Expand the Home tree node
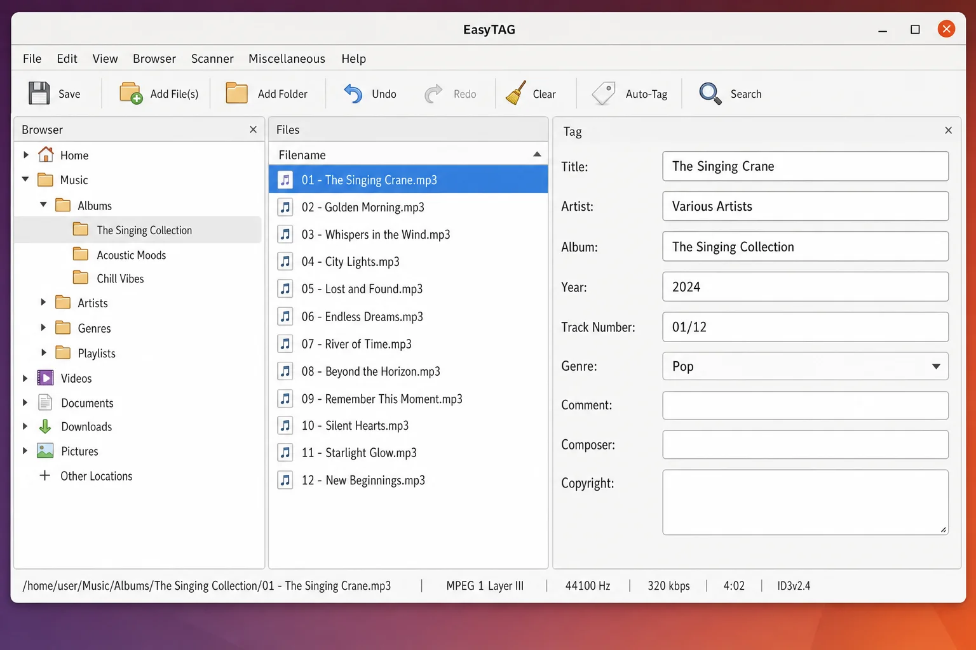 (26, 155)
